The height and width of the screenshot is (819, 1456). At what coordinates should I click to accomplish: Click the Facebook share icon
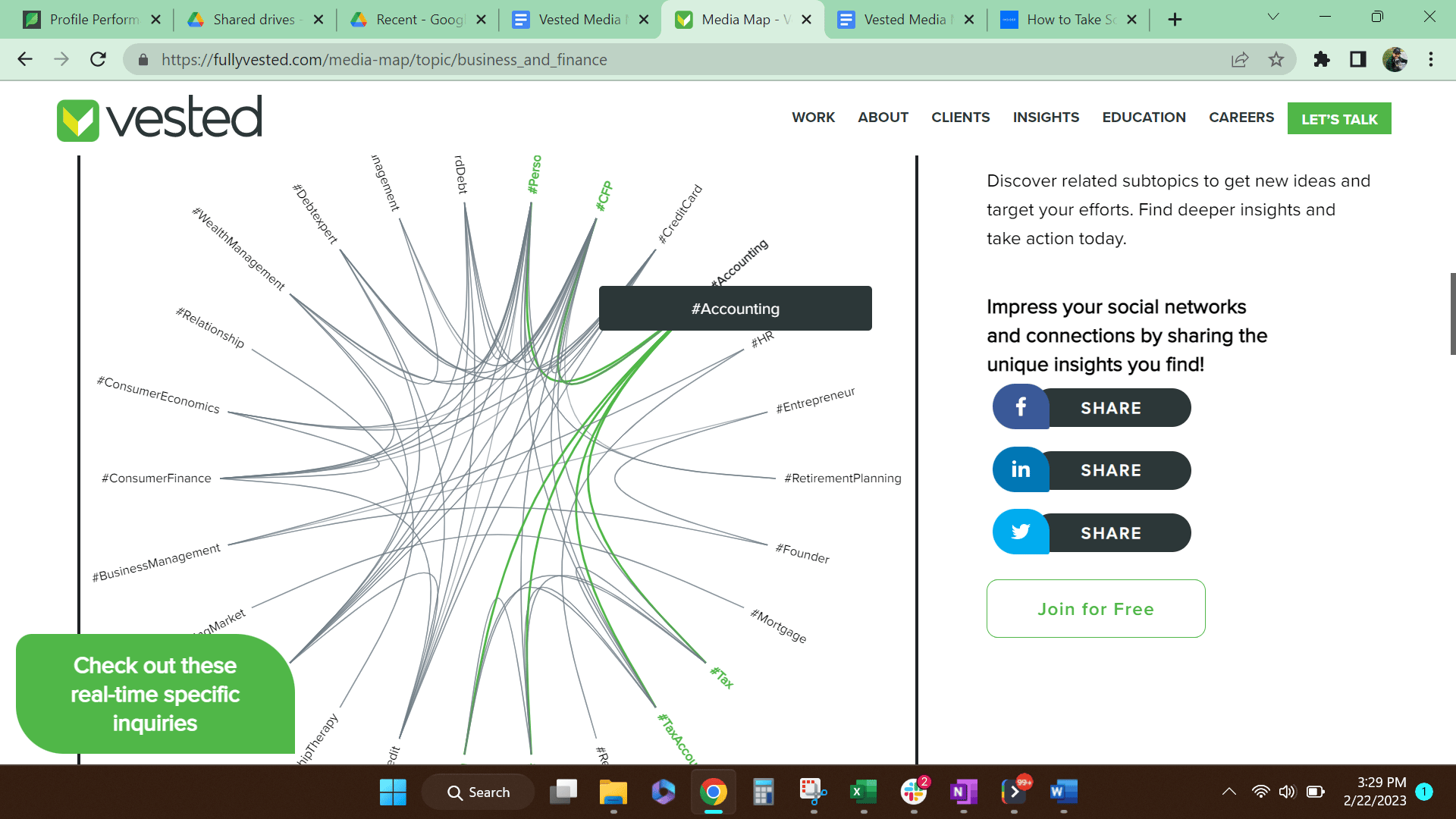pyautogui.click(x=1021, y=407)
